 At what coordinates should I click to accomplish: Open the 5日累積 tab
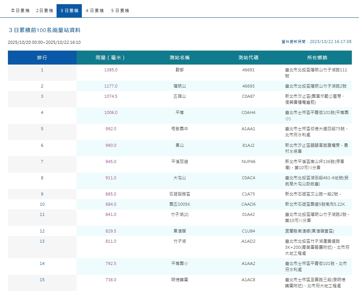(x=120, y=11)
